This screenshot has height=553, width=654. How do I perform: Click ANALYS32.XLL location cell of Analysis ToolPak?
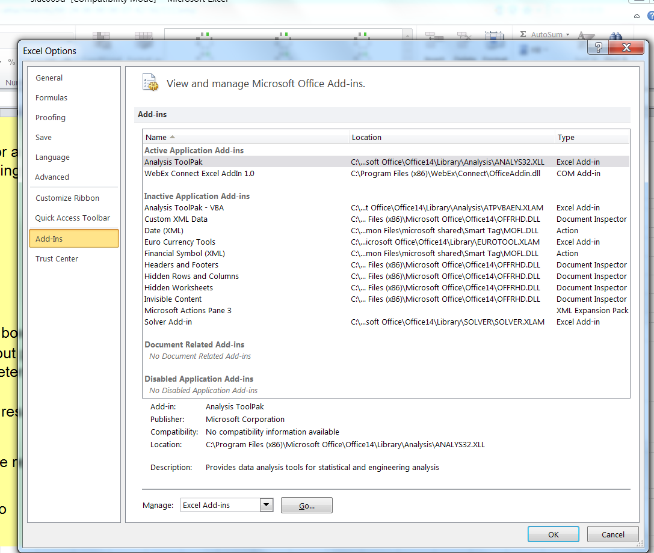click(x=448, y=162)
